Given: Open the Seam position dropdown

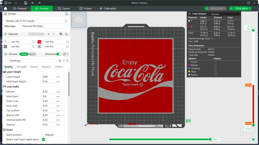Looking at the screenshot, I should coord(52,135).
